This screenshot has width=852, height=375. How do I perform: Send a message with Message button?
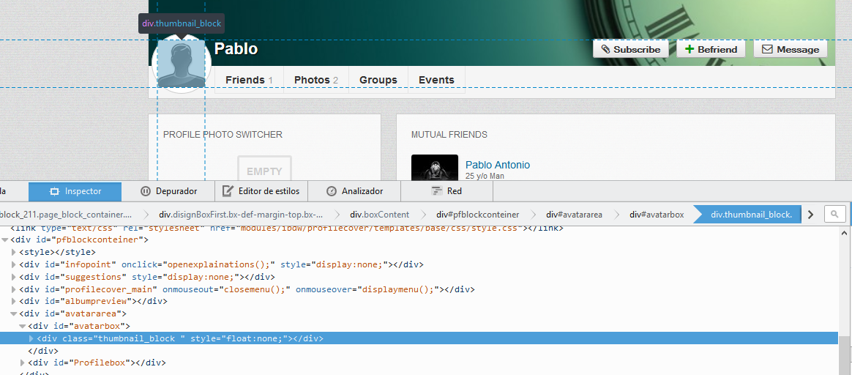[x=791, y=49]
